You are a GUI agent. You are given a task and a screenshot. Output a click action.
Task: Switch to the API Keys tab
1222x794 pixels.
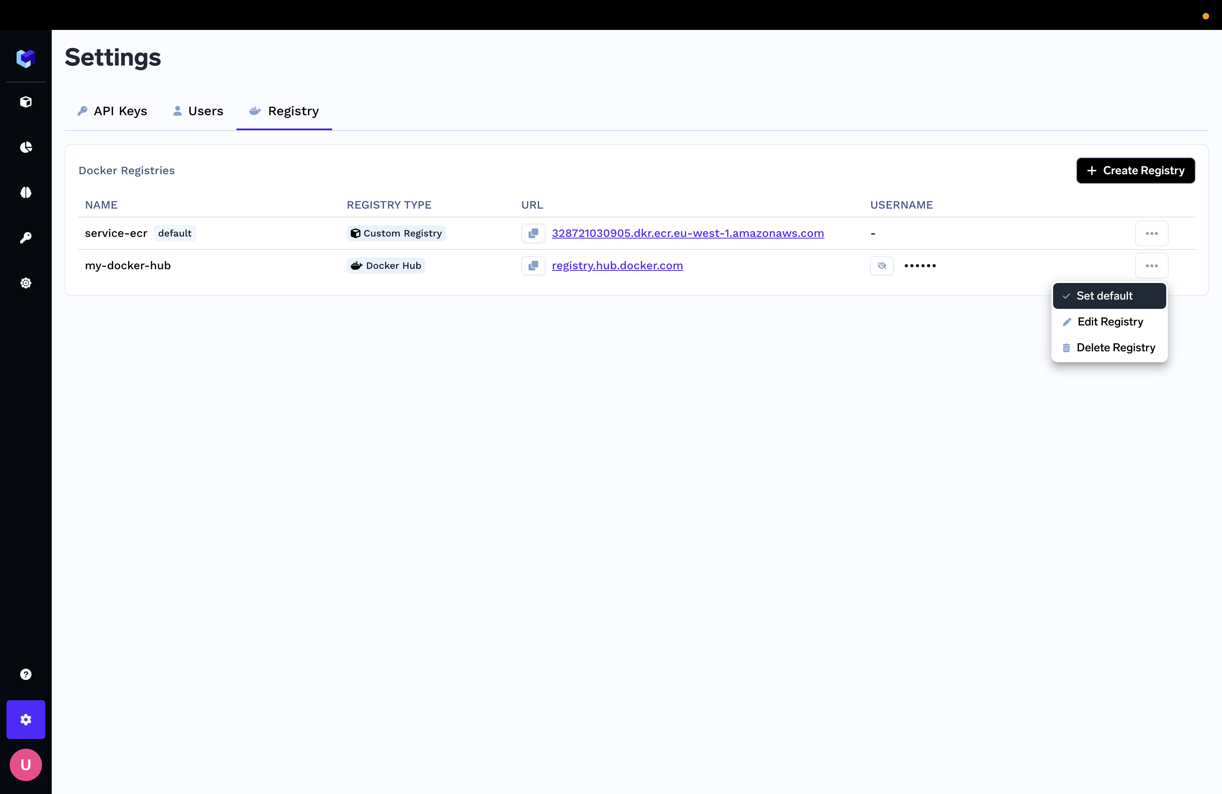(x=112, y=111)
